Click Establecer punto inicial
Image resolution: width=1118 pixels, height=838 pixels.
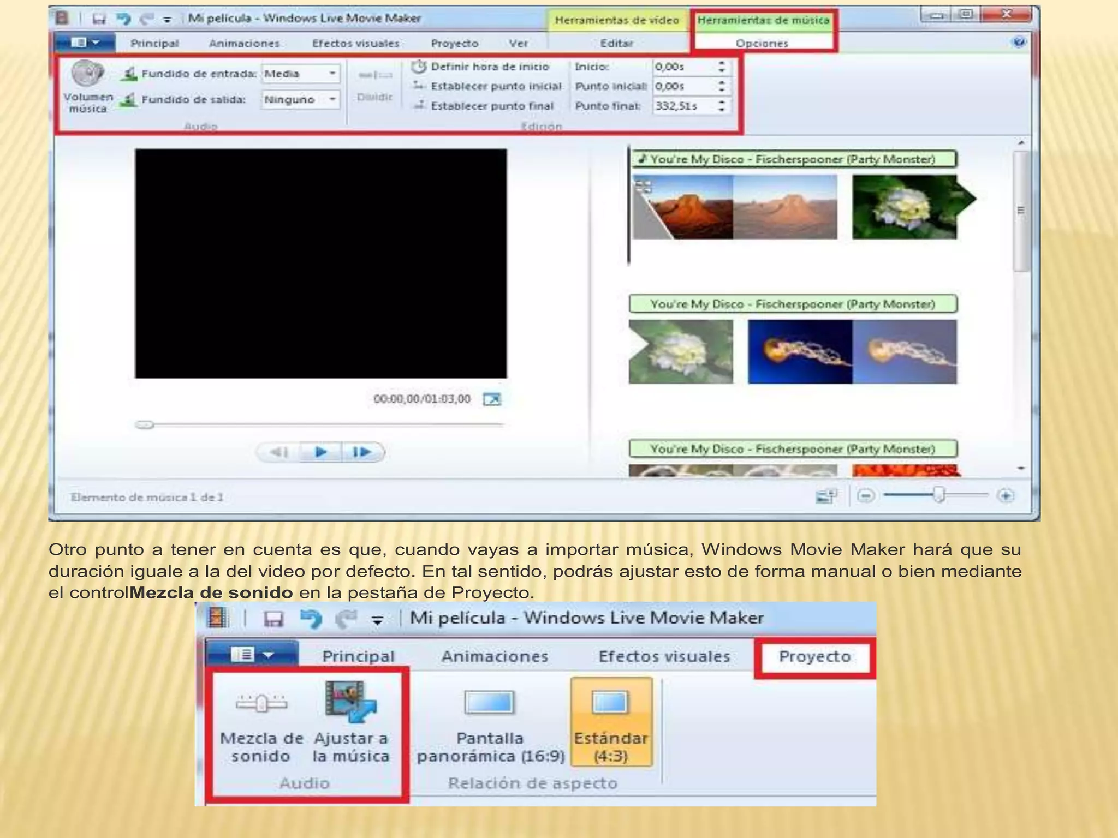click(x=487, y=86)
